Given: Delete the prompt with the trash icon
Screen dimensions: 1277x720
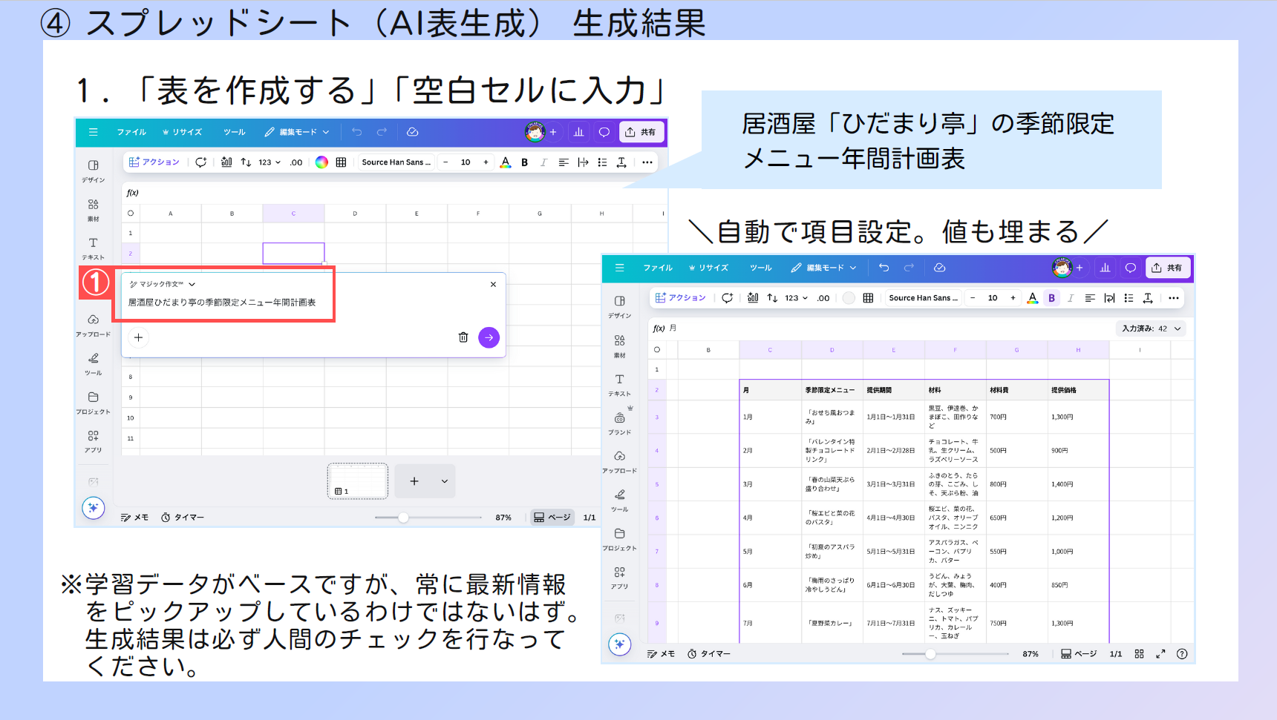Looking at the screenshot, I should (x=463, y=337).
